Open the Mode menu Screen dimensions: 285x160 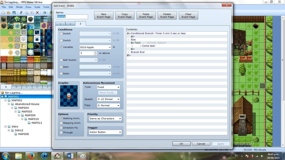19,7
